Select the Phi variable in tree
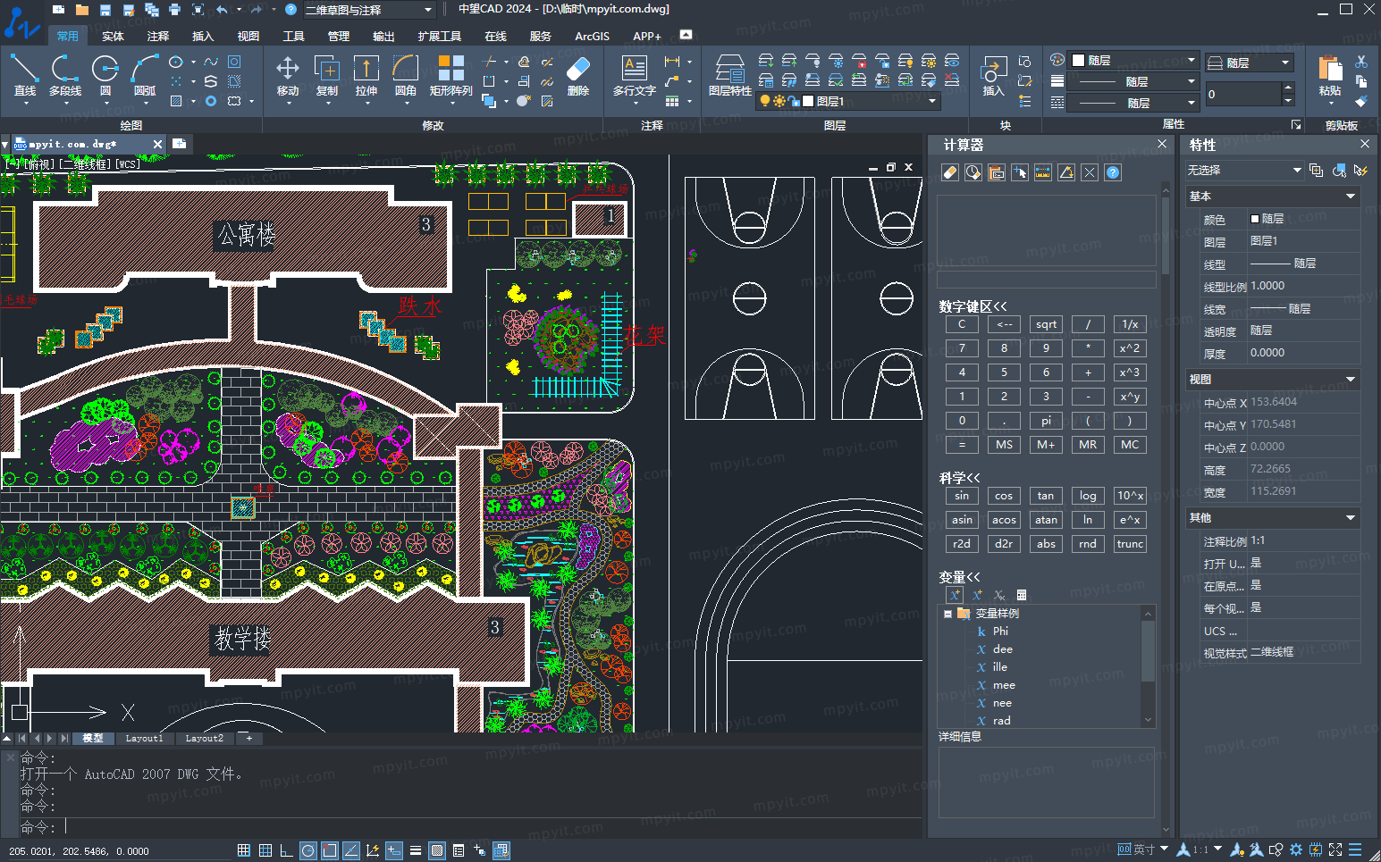The height and width of the screenshot is (862, 1381). pyautogui.click(x=1000, y=632)
